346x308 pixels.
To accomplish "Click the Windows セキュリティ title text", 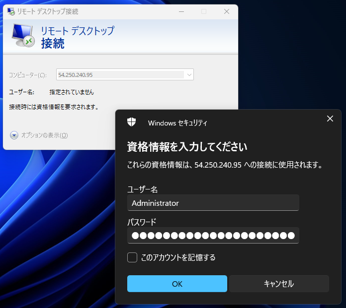I will [177, 123].
